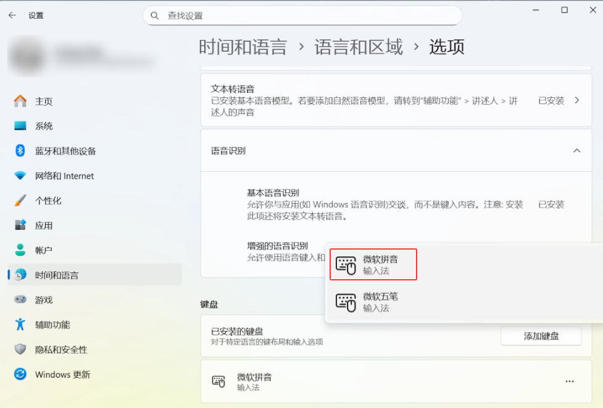Maximize the Settings window

click(564, 10)
